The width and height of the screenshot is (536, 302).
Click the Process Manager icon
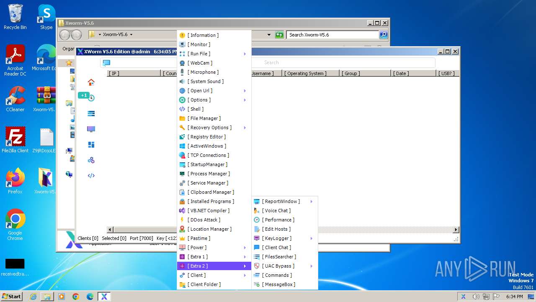[x=182, y=174]
